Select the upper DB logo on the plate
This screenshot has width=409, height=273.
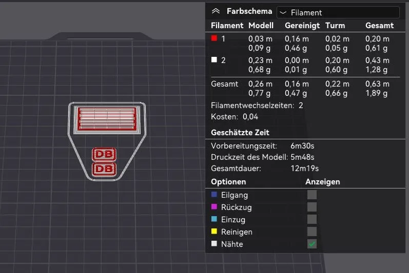click(104, 154)
